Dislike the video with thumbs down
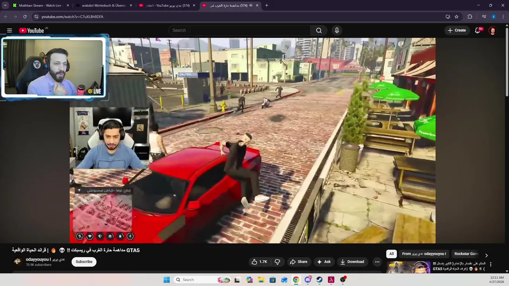The width and height of the screenshot is (509, 286). click(x=278, y=262)
